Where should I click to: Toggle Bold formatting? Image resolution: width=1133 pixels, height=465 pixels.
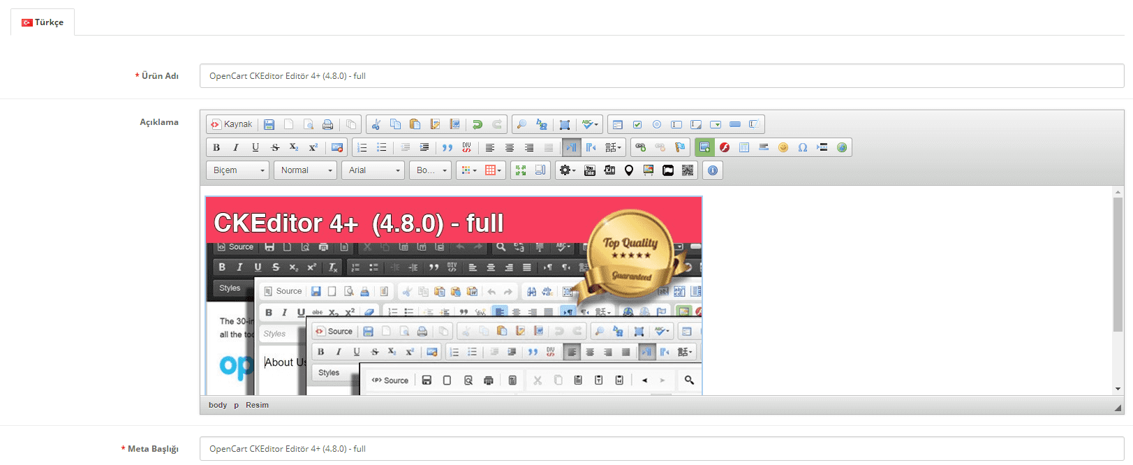click(x=216, y=147)
